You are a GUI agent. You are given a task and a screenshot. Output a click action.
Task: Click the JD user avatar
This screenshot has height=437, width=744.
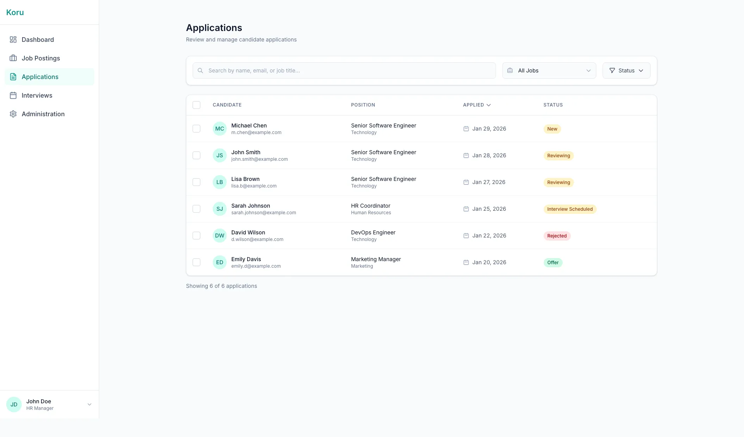[x=14, y=404]
